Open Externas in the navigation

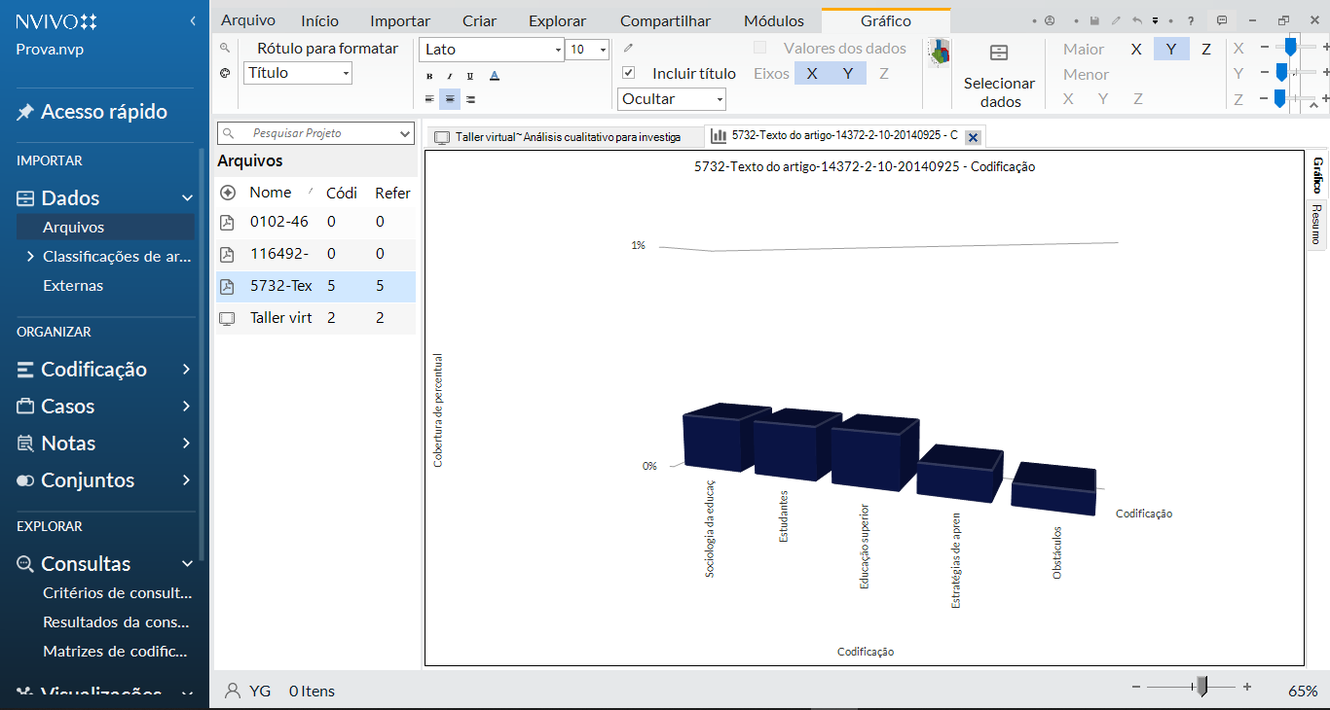[73, 286]
